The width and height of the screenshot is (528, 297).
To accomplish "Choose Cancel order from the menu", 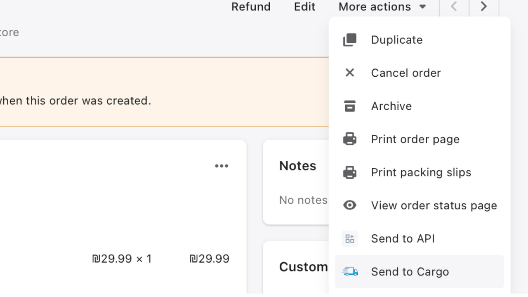I will pyautogui.click(x=405, y=73).
